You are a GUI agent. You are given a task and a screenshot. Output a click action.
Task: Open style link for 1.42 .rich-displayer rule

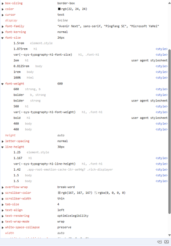[161, 169]
